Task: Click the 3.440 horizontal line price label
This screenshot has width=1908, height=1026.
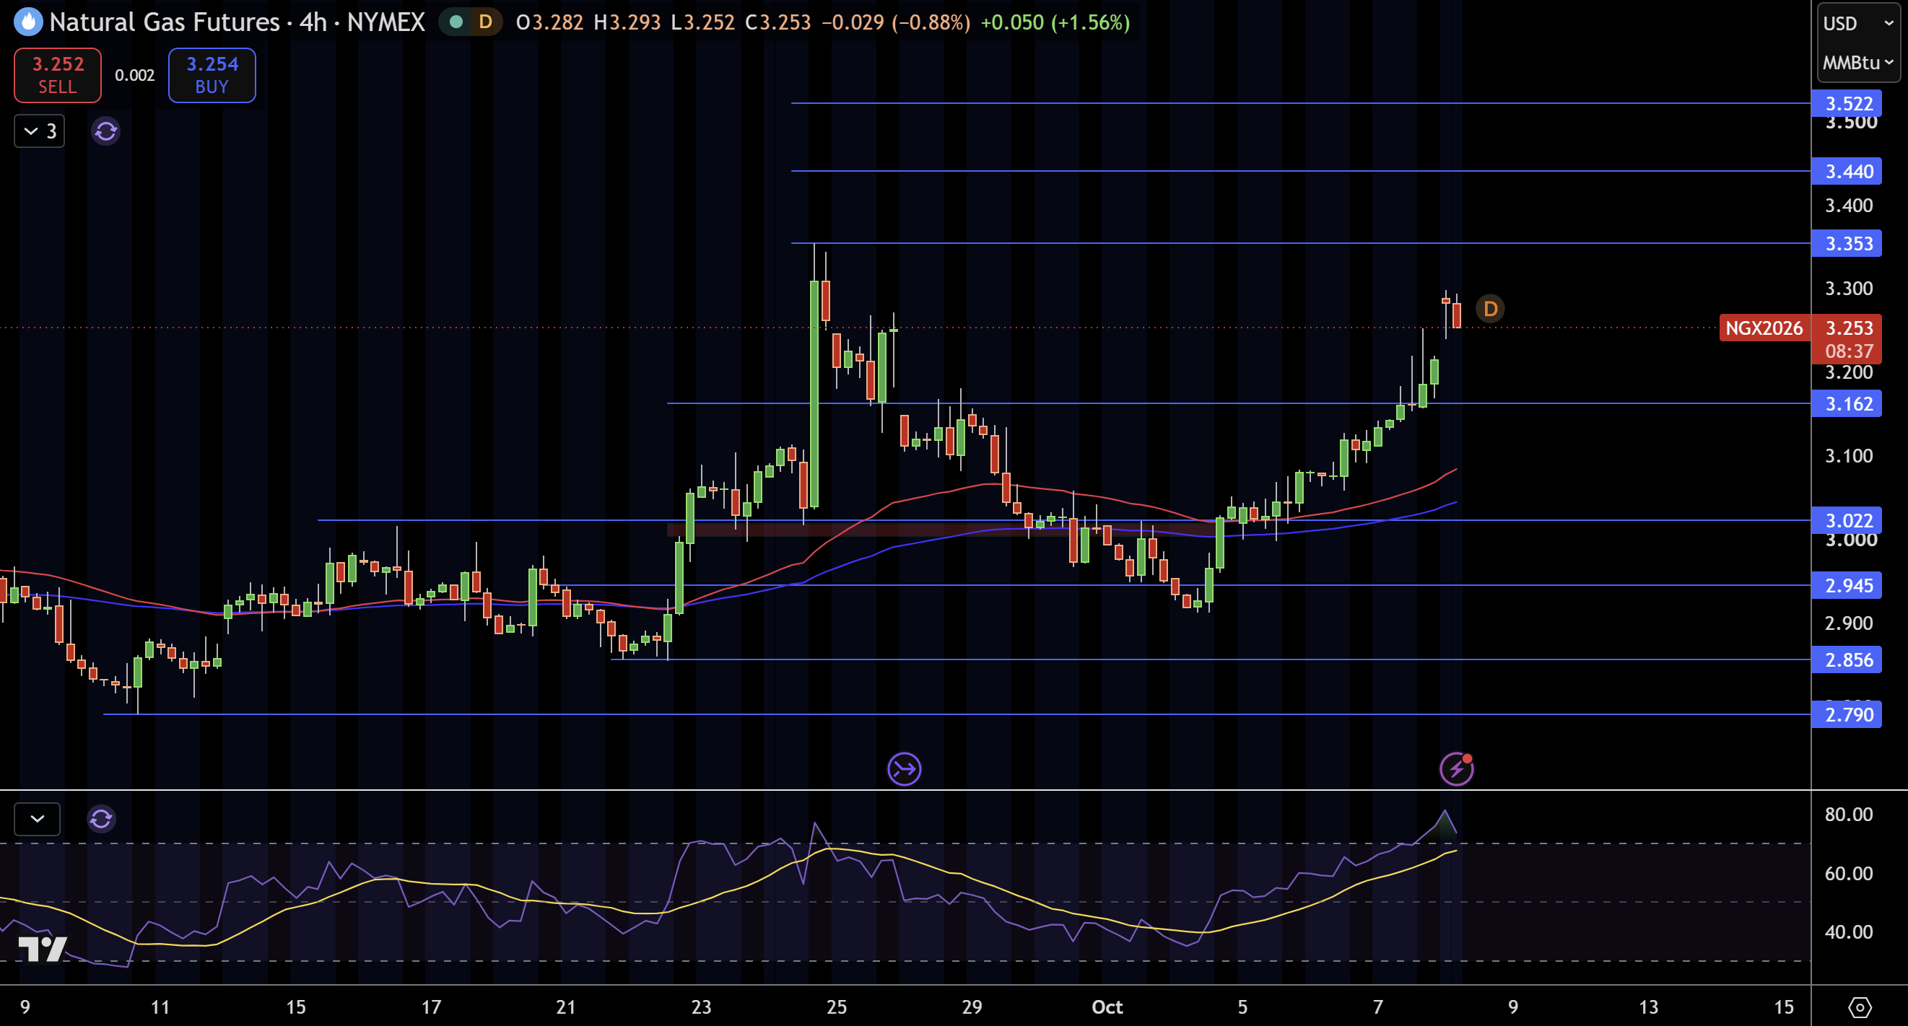Action: [1847, 172]
